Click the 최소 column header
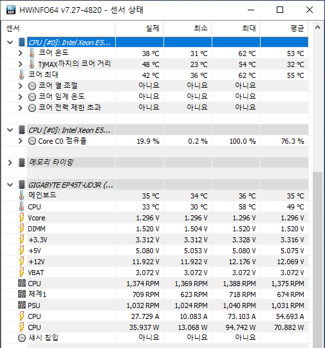The image size is (325, 348). pyautogui.click(x=187, y=28)
